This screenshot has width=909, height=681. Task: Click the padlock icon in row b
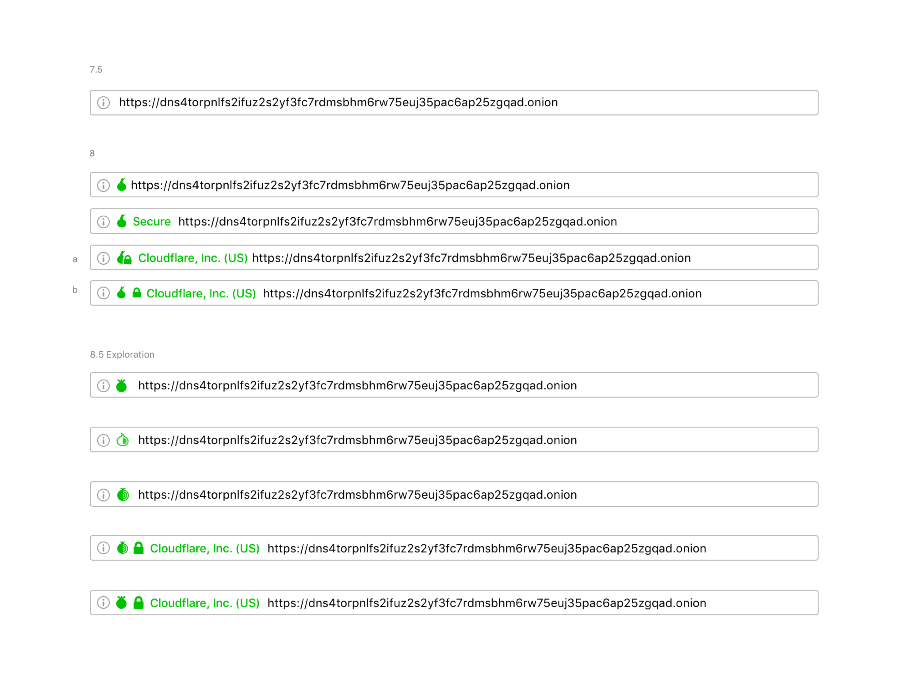[x=137, y=293]
